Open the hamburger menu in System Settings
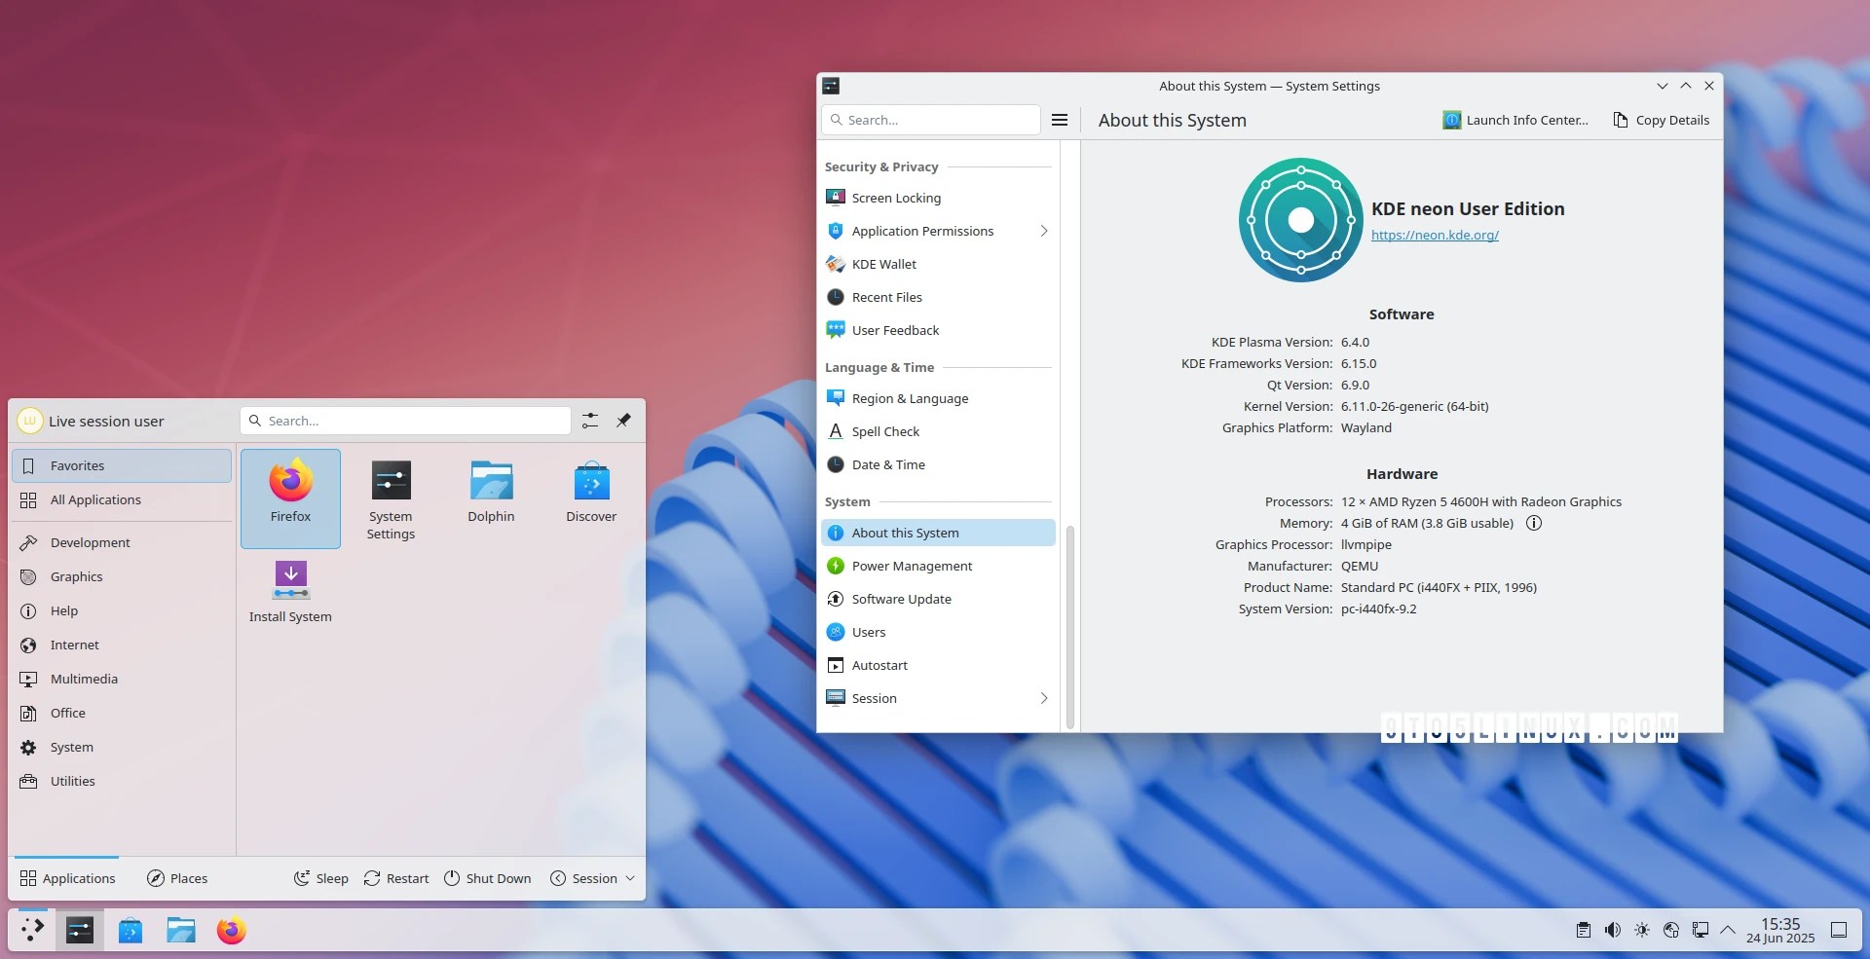The image size is (1870, 959). click(1060, 120)
